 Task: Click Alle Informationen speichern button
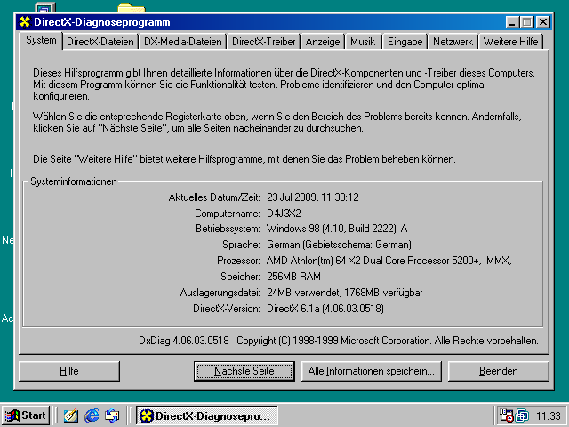[x=372, y=371]
